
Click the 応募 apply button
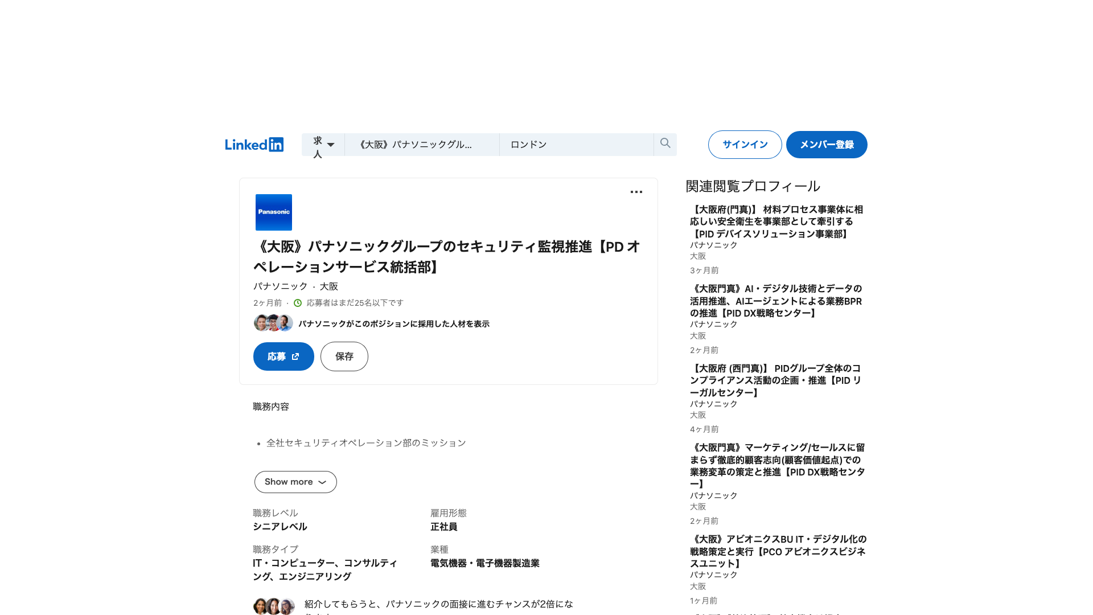(283, 356)
